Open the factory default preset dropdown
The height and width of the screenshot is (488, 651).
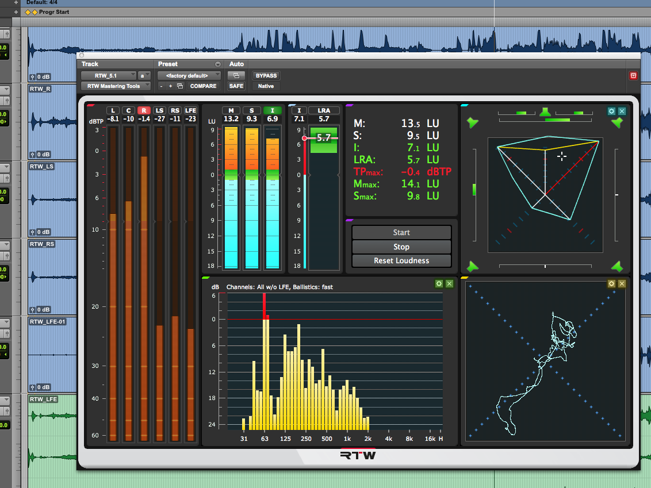pos(189,75)
